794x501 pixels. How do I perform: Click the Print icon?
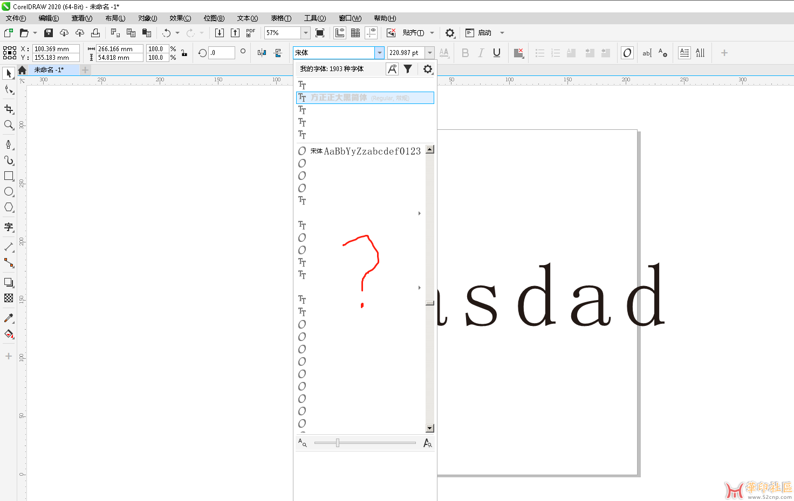[95, 33]
